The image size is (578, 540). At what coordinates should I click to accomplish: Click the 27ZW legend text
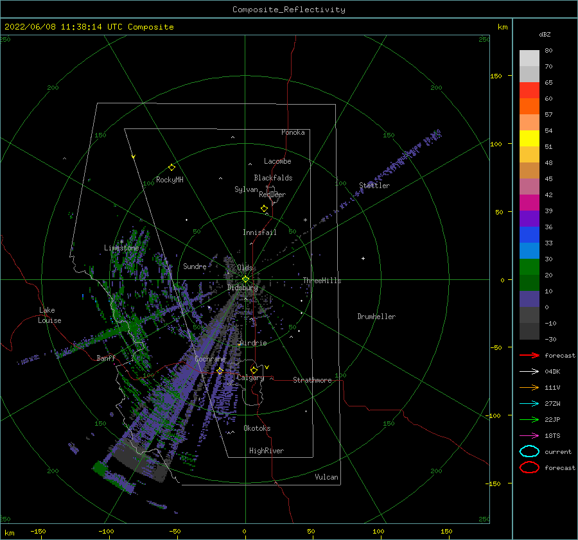coord(552,404)
